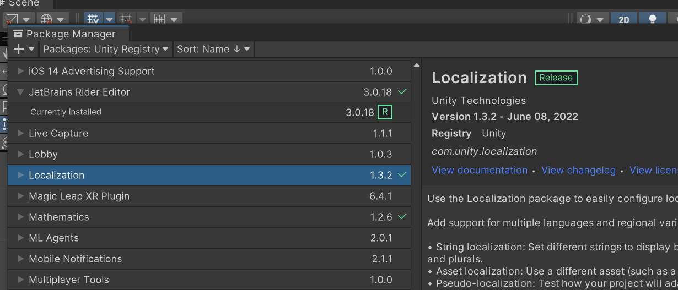The image size is (678, 290).
Task: Click Magic Leap version 6.4.1
Action: click(381, 196)
